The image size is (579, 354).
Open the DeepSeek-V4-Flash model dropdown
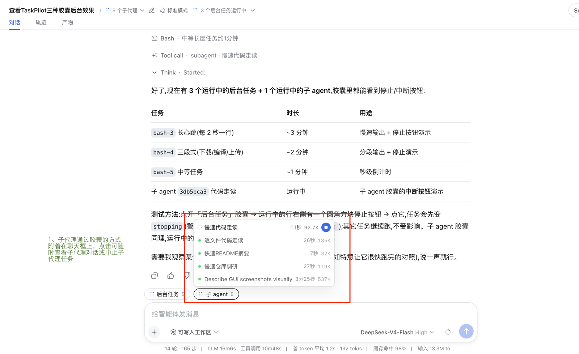point(397,332)
